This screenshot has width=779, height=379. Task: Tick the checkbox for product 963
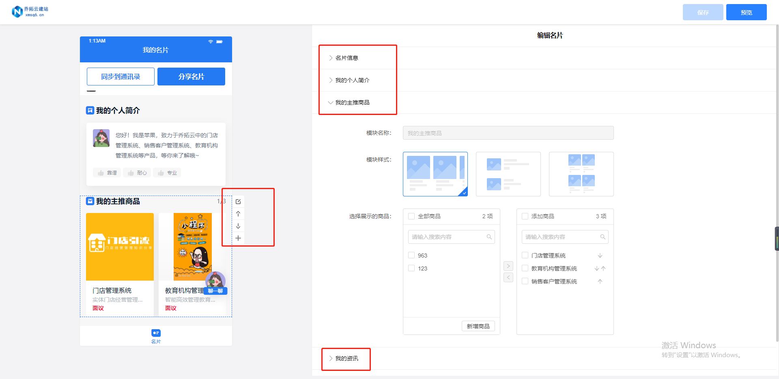(x=411, y=256)
